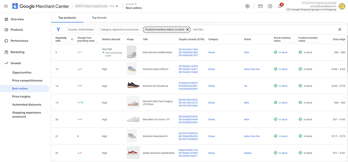
Task: Go to Opportunities page
Action: pos(22,72)
